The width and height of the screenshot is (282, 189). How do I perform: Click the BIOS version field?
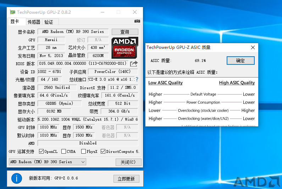coord(83,63)
